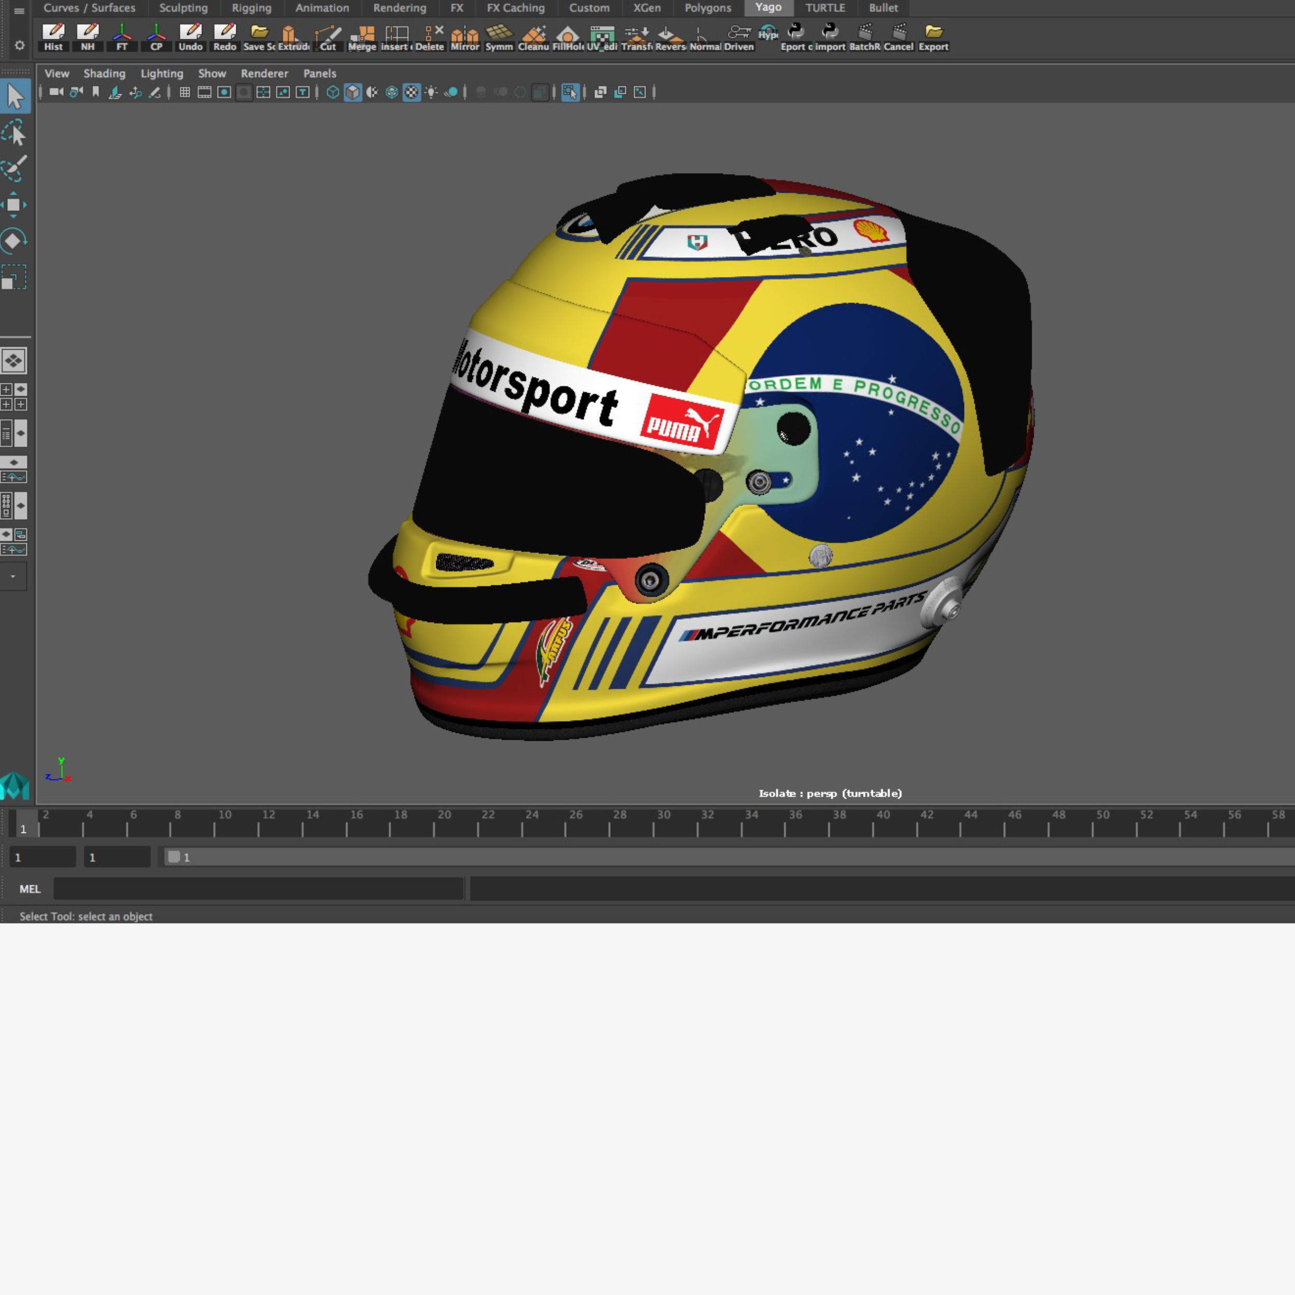Choose the Move tool
The width and height of the screenshot is (1295, 1295).
pos(13,205)
